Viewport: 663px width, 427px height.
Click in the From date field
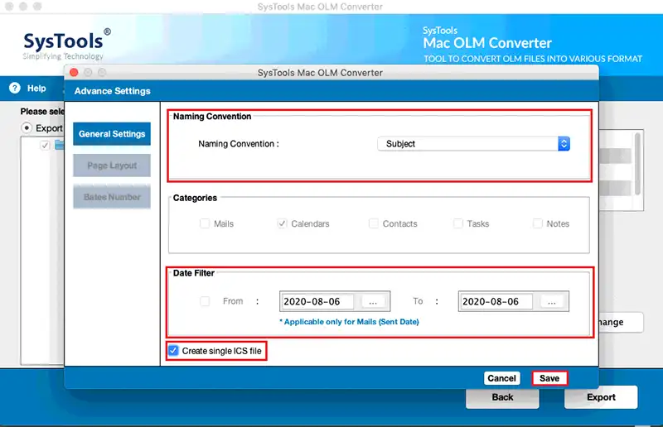pyautogui.click(x=317, y=301)
